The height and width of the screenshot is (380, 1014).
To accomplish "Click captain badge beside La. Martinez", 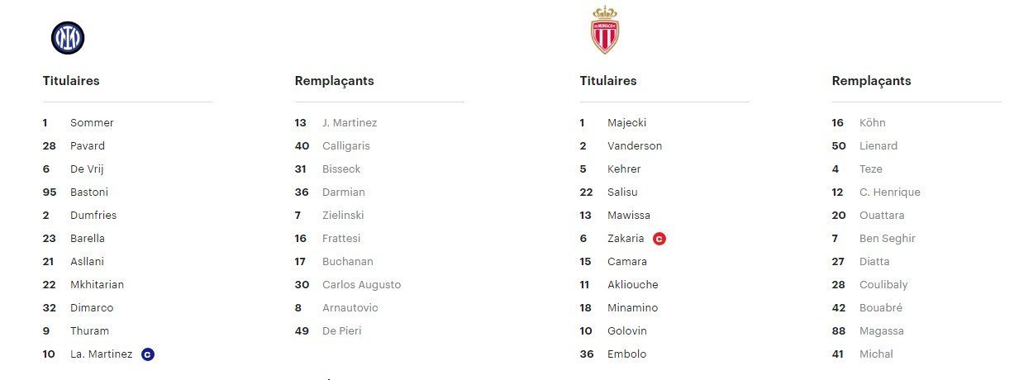I will (x=148, y=354).
